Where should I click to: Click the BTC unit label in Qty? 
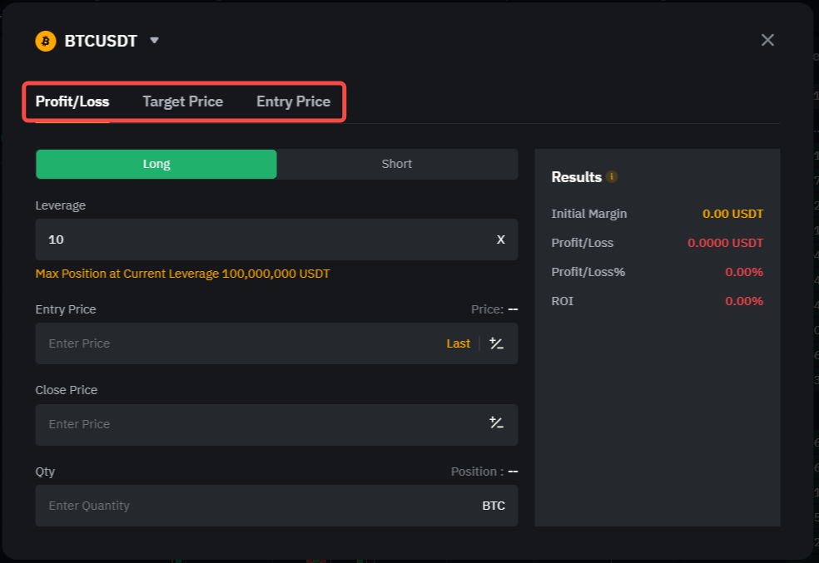point(494,506)
